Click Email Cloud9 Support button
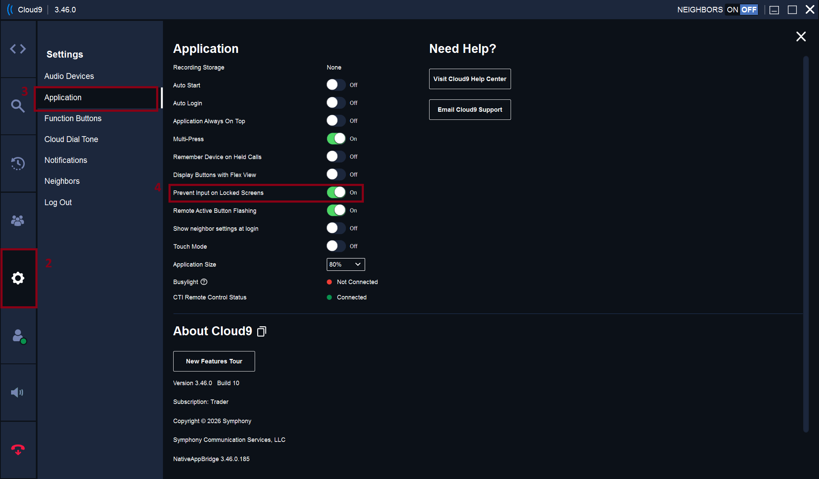The height and width of the screenshot is (479, 819). pyautogui.click(x=470, y=110)
